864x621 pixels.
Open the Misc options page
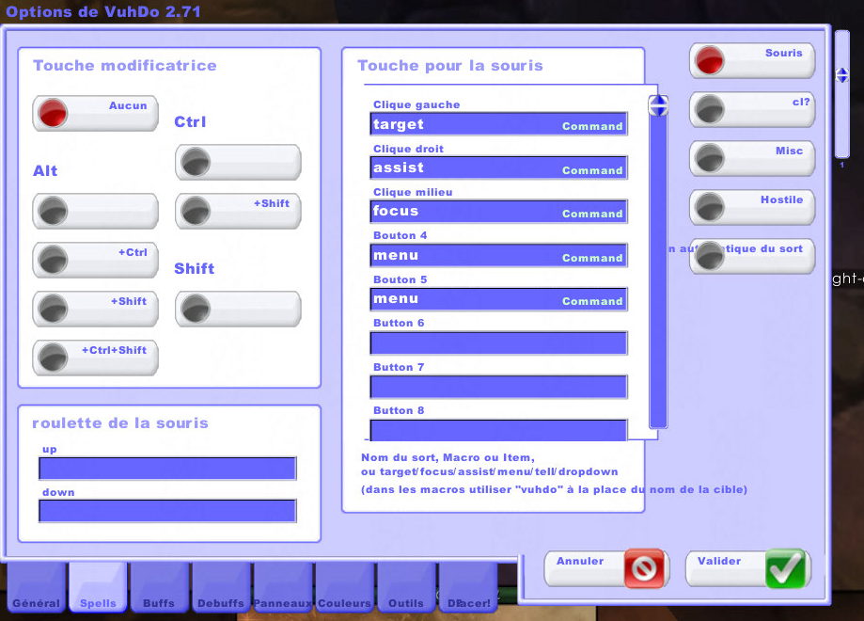click(x=752, y=158)
